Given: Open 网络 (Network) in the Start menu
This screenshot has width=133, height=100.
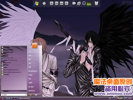Looking at the screenshot, I should click(30, 79).
